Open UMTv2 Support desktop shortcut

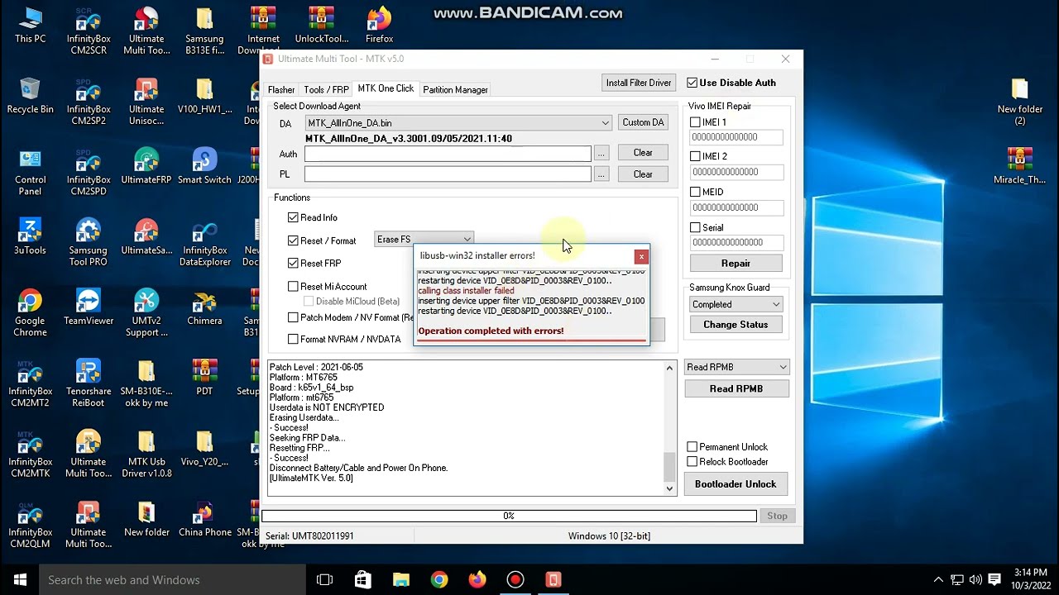point(146,312)
